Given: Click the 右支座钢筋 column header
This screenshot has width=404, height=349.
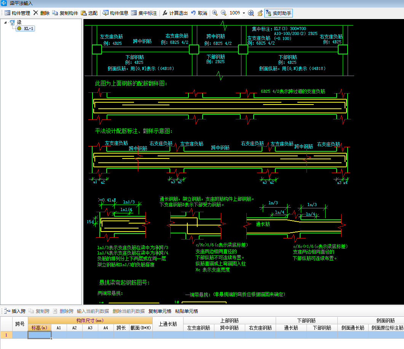Looking at the screenshot, I should click(x=260, y=328).
